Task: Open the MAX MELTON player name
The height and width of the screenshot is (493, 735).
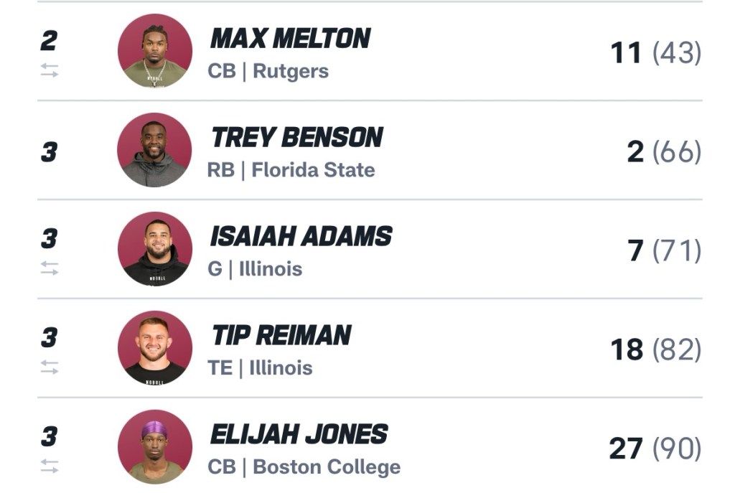Action: tap(290, 39)
